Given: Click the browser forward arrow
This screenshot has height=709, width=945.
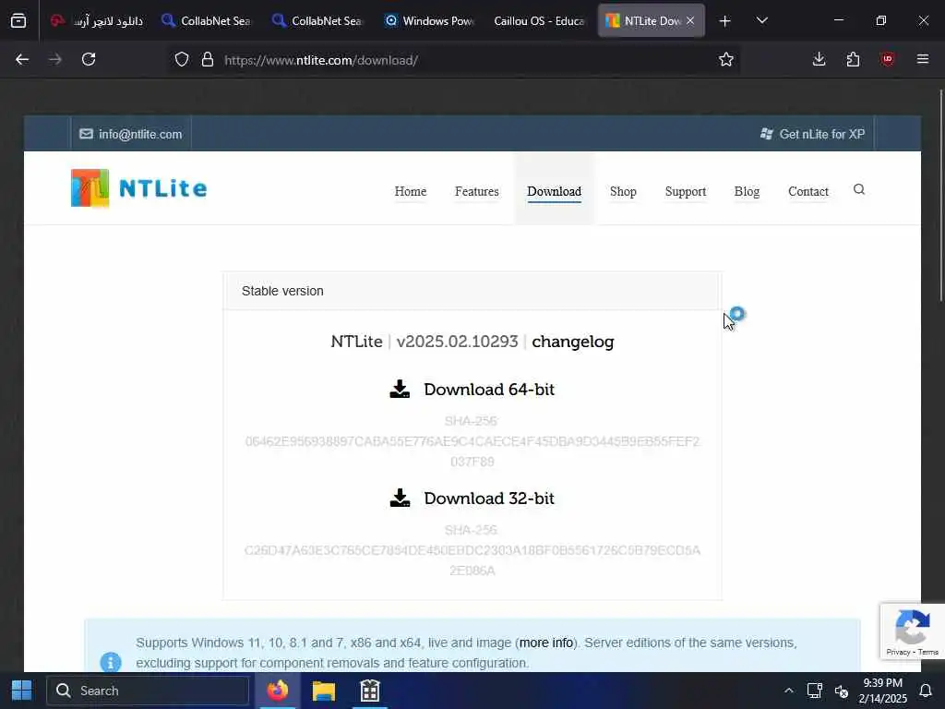Looking at the screenshot, I should click(55, 59).
